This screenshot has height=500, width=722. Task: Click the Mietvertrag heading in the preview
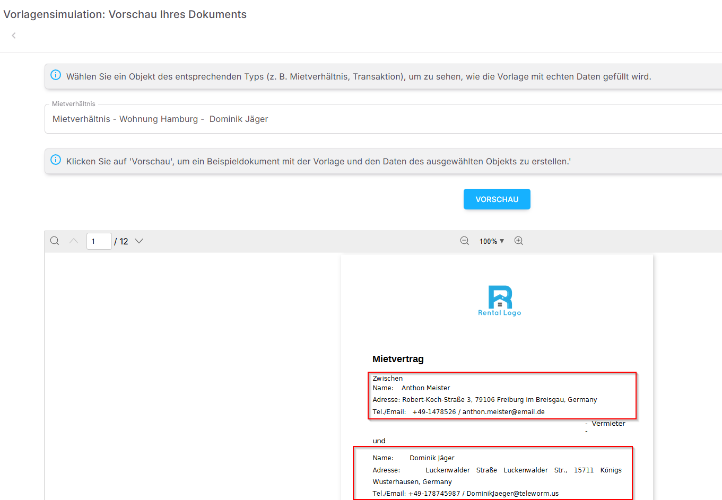(x=398, y=359)
